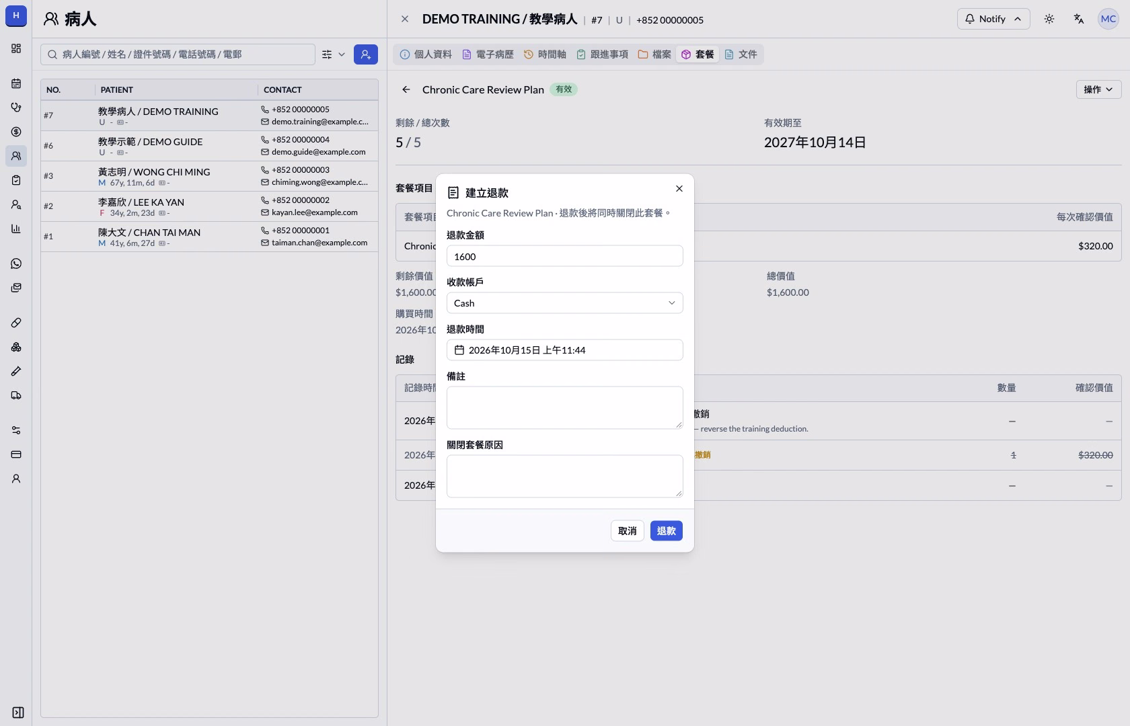
Task: Open the WhatsApp icon in sidebar
Action: click(x=16, y=264)
